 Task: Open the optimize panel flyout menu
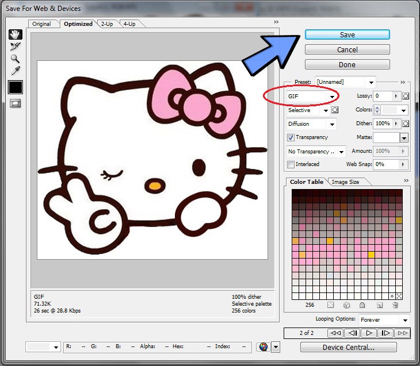click(x=403, y=82)
